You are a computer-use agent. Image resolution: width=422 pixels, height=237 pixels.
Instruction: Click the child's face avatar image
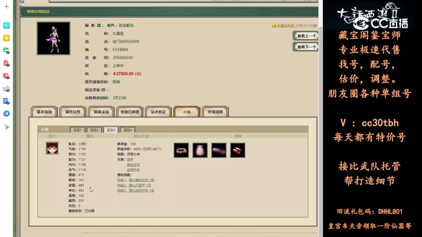52,148
